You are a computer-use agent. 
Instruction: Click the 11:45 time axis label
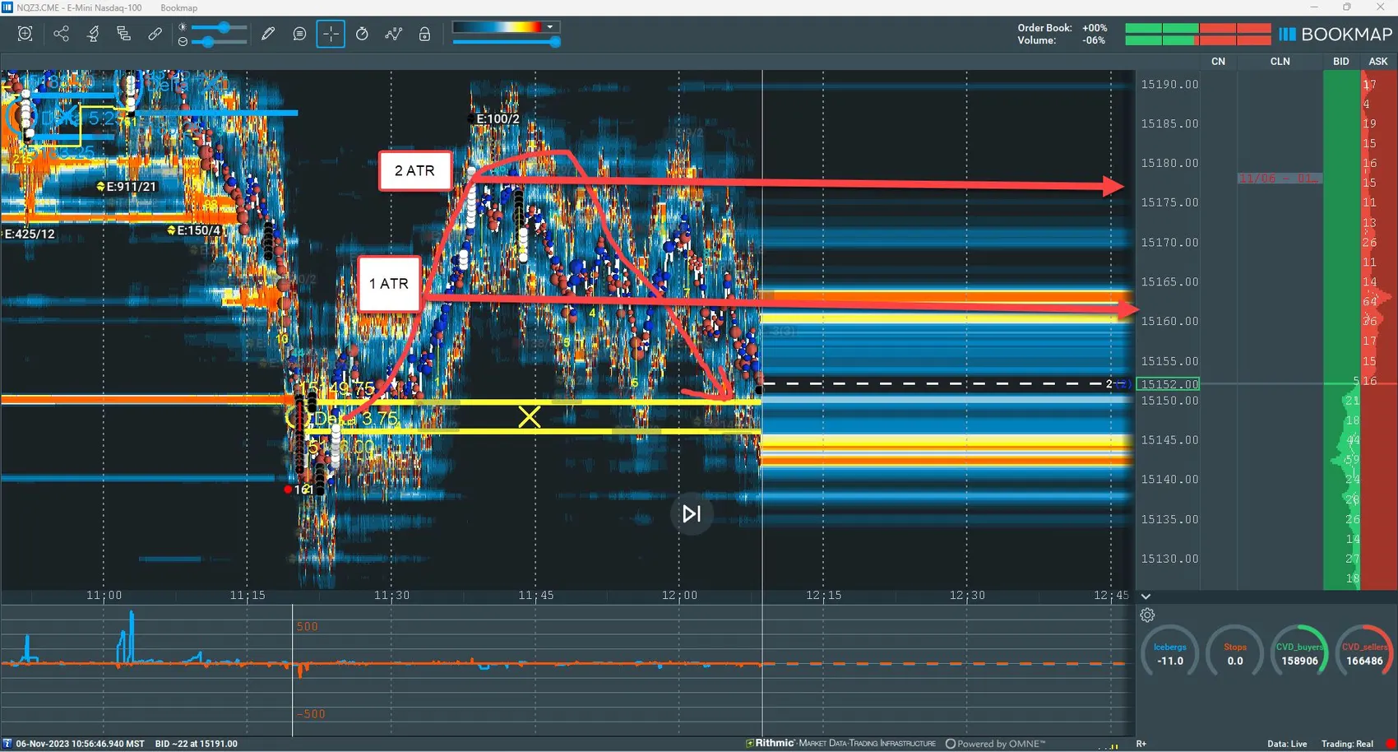(x=535, y=596)
